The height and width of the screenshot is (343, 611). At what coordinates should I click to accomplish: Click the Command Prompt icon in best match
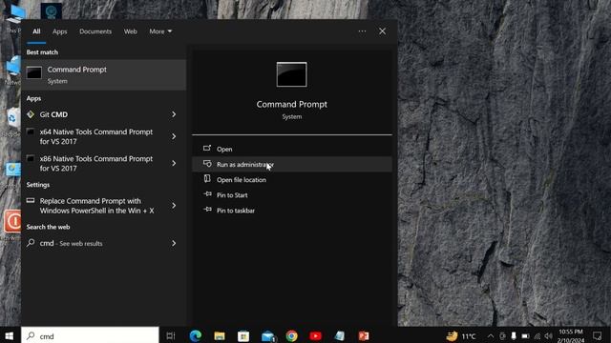(x=34, y=72)
